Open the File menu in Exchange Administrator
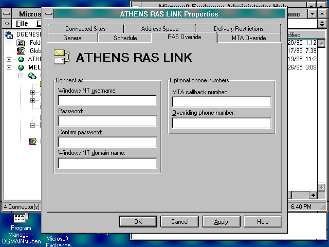The width and height of the screenshot is (329, 247). (x=22, y=23)
